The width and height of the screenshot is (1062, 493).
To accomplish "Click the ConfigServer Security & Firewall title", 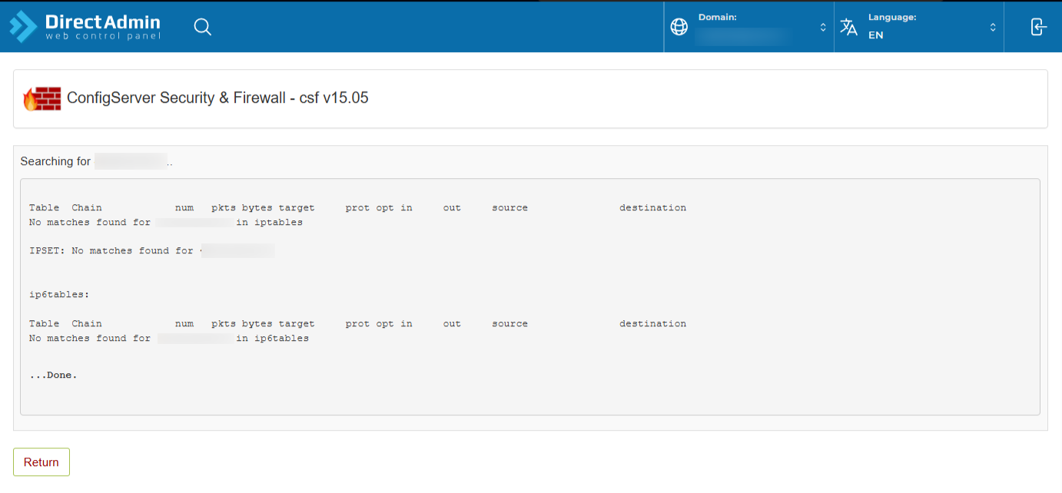I will (217, 98).
